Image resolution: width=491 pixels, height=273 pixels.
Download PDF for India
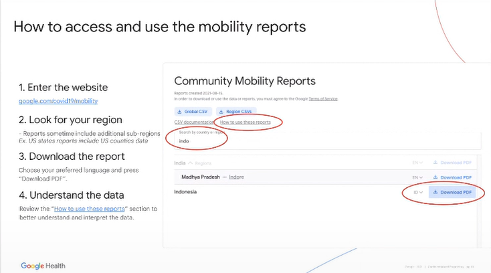pyautogui.click(x=452, y=163)
